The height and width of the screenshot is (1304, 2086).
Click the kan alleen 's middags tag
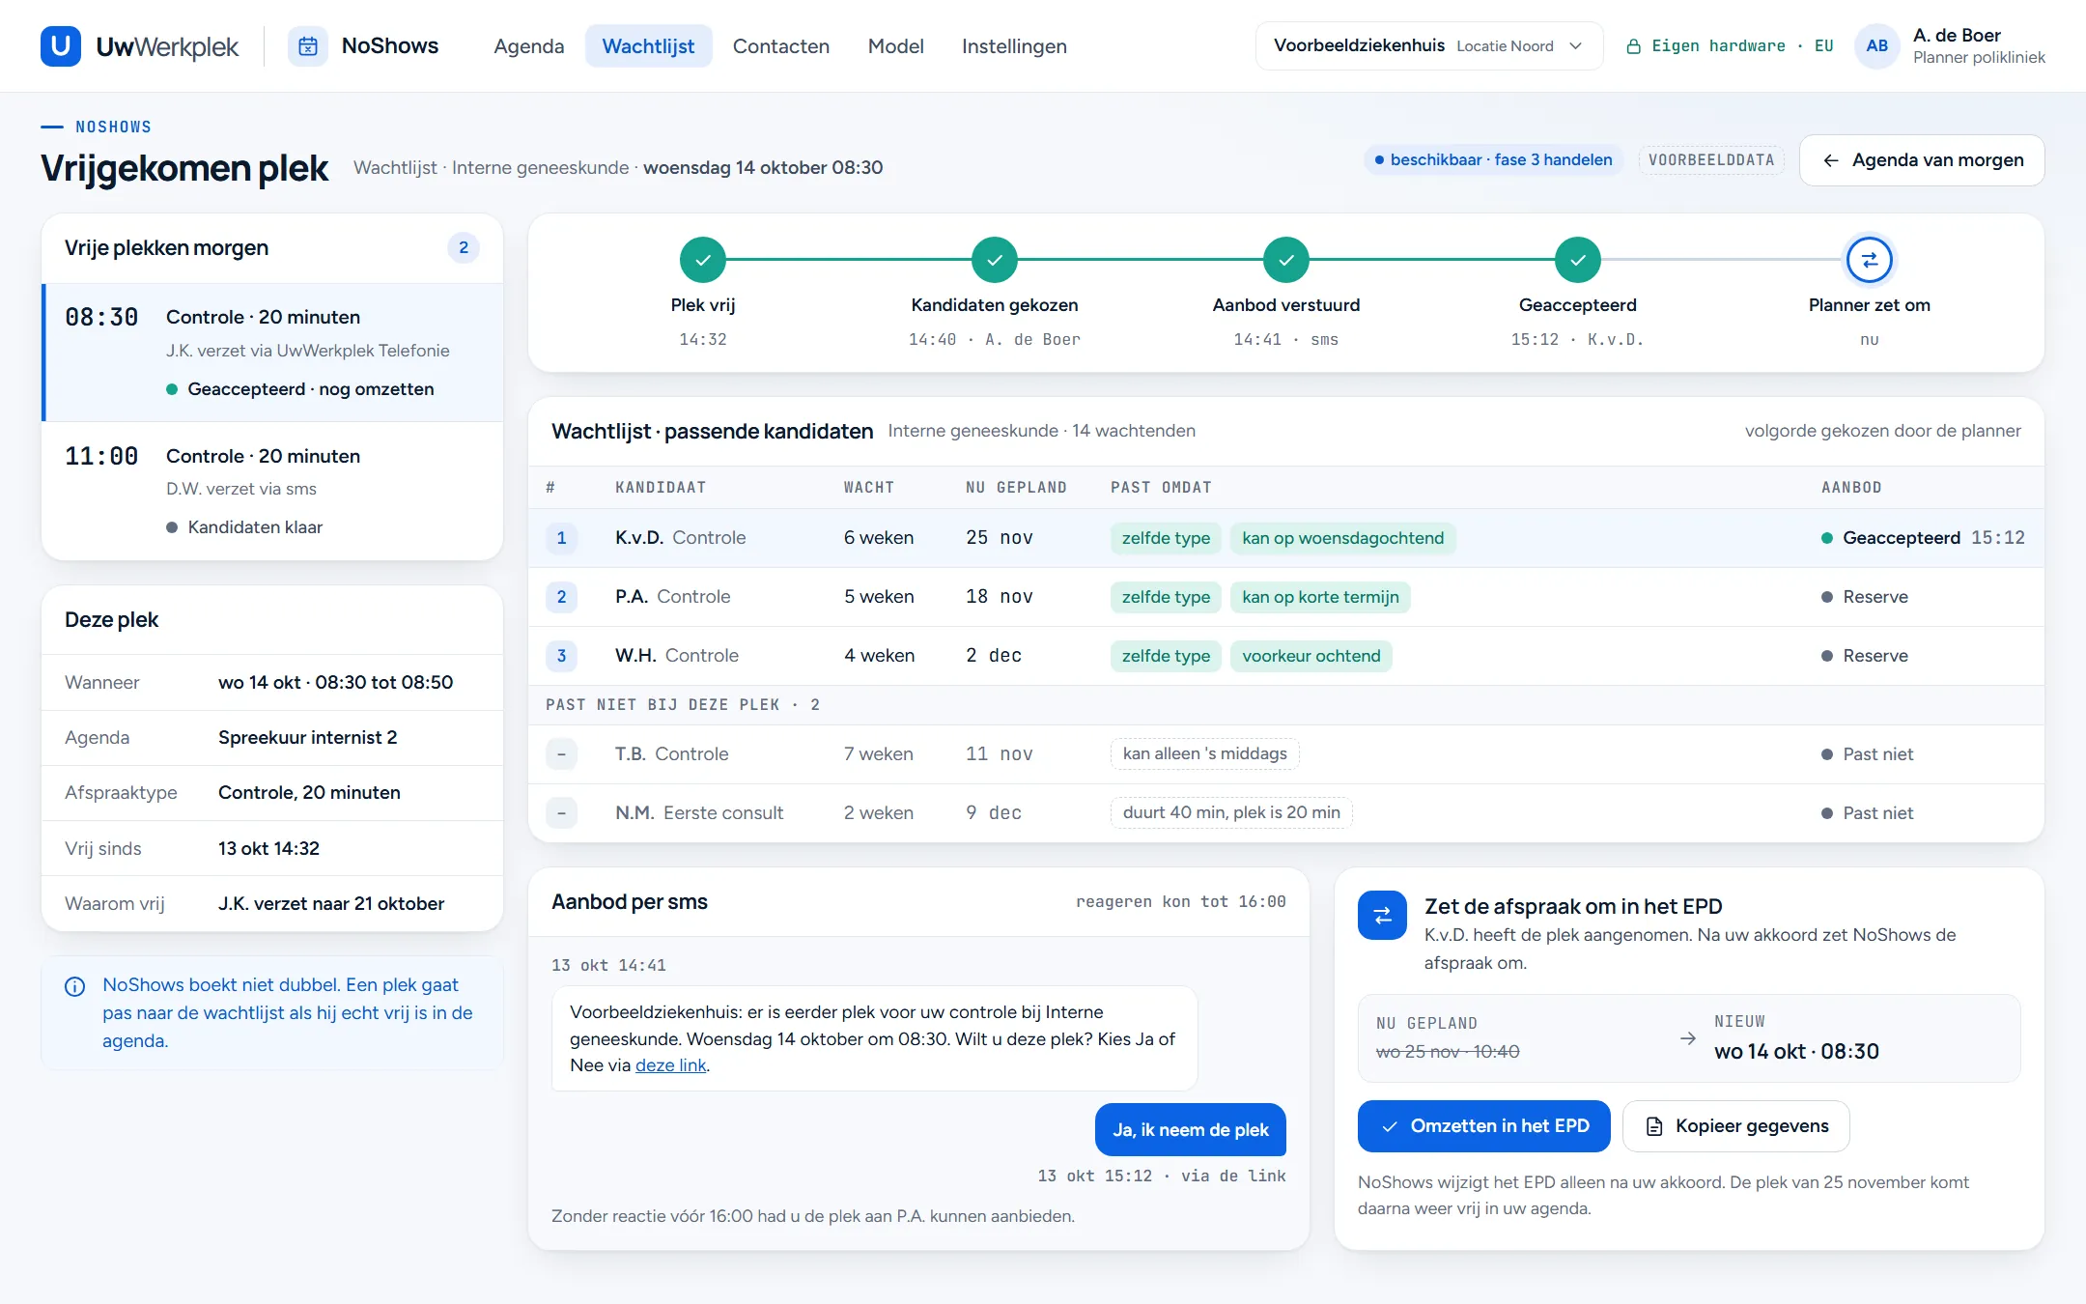pos(1204,753)
